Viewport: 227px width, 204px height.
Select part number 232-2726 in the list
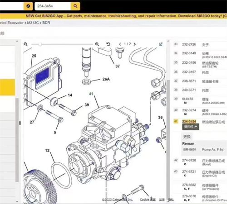click(x=189, y=44)
